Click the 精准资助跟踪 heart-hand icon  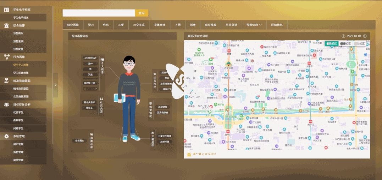point(6,80)
